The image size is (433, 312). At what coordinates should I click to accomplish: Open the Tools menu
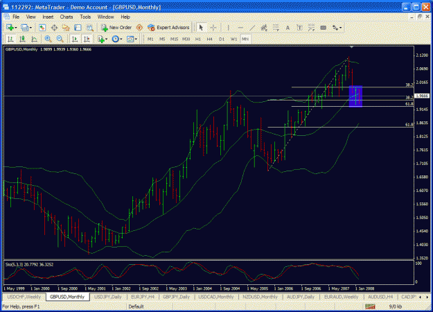85,17
